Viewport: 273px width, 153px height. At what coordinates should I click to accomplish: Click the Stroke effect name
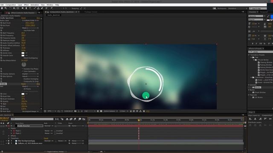pos(3,84)
